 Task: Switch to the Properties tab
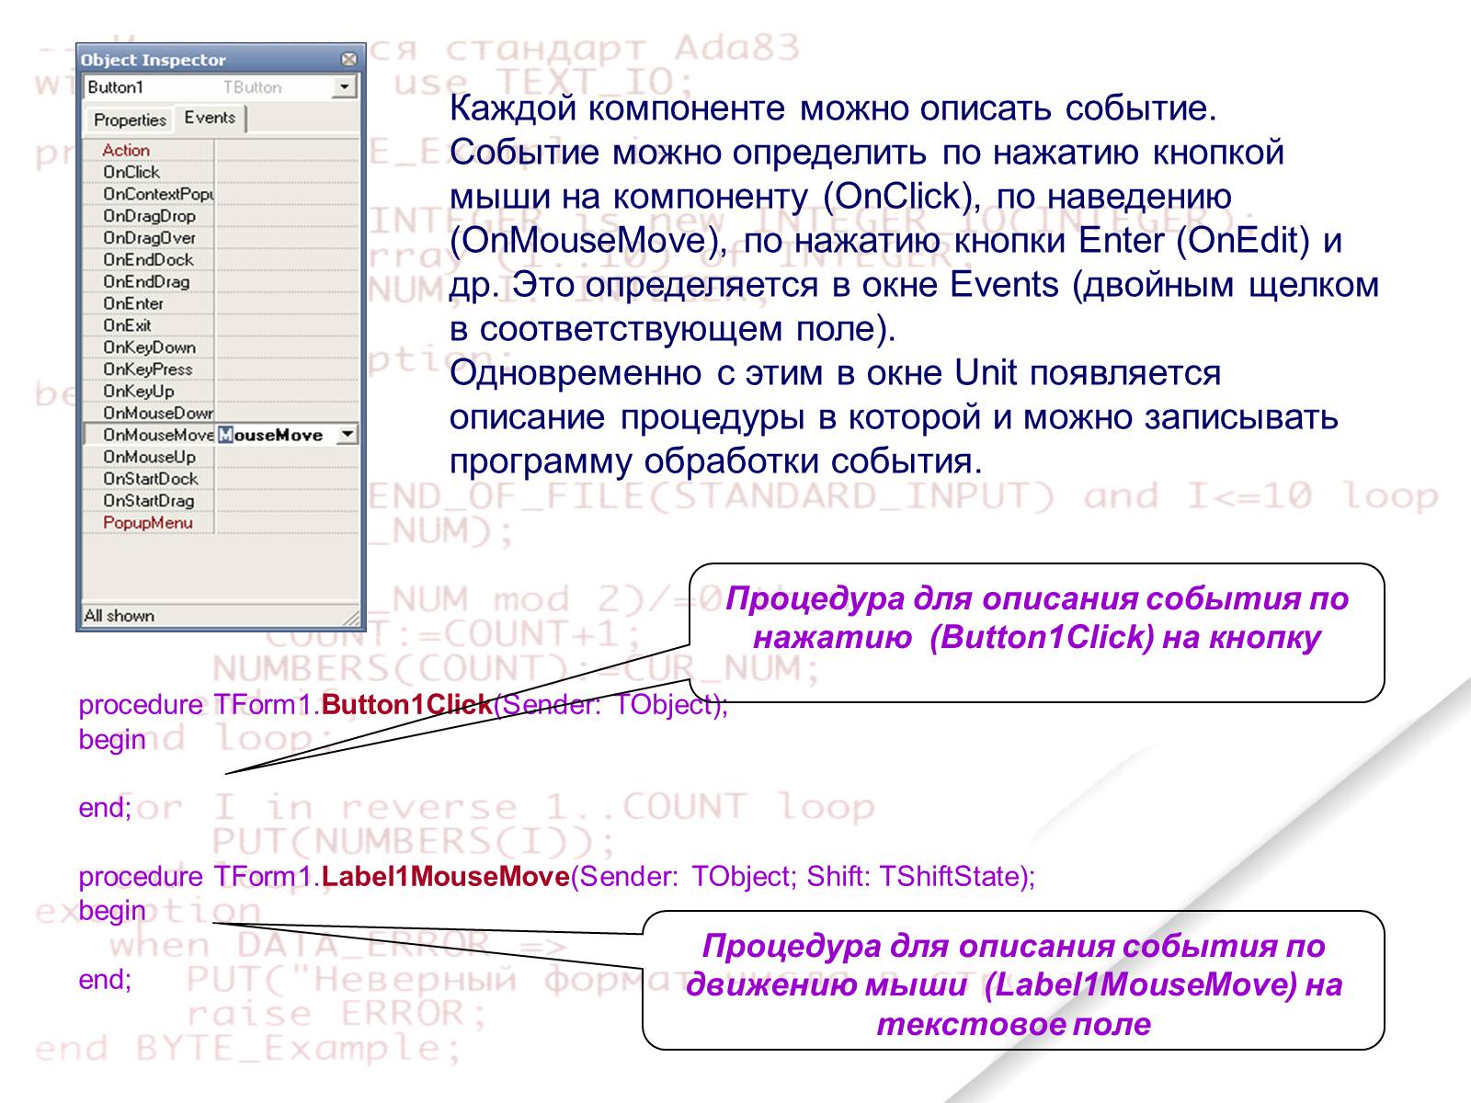[130, 119]
